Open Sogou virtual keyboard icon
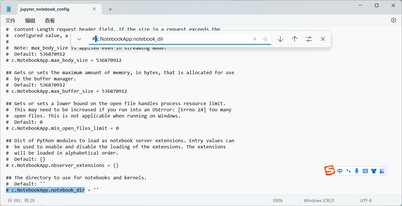The image size is (402, 206). point(365,171)
